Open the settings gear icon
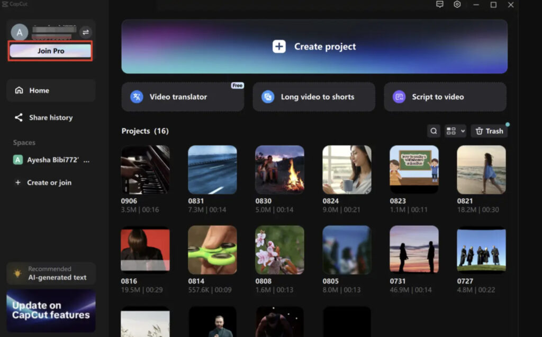This screenshot has width=542, height=337. (x=457, y=4)
